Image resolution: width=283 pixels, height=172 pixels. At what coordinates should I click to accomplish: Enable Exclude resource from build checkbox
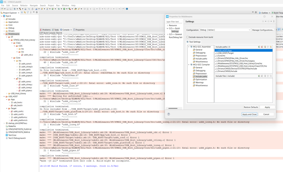point(188,37)
